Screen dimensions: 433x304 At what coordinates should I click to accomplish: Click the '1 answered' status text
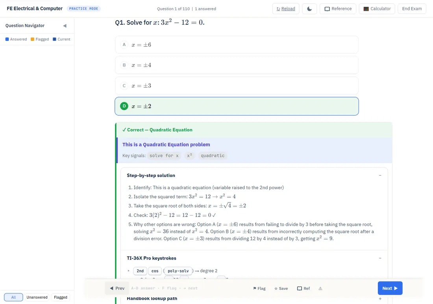(205, 9)
